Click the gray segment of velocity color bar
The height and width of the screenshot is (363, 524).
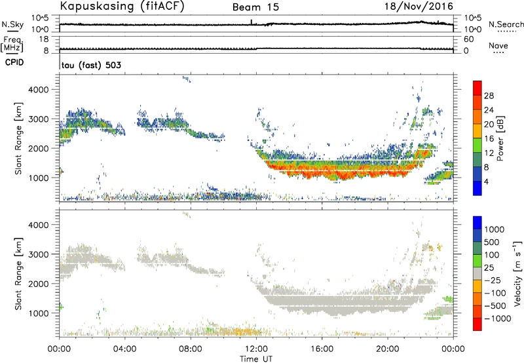[477, 274]
